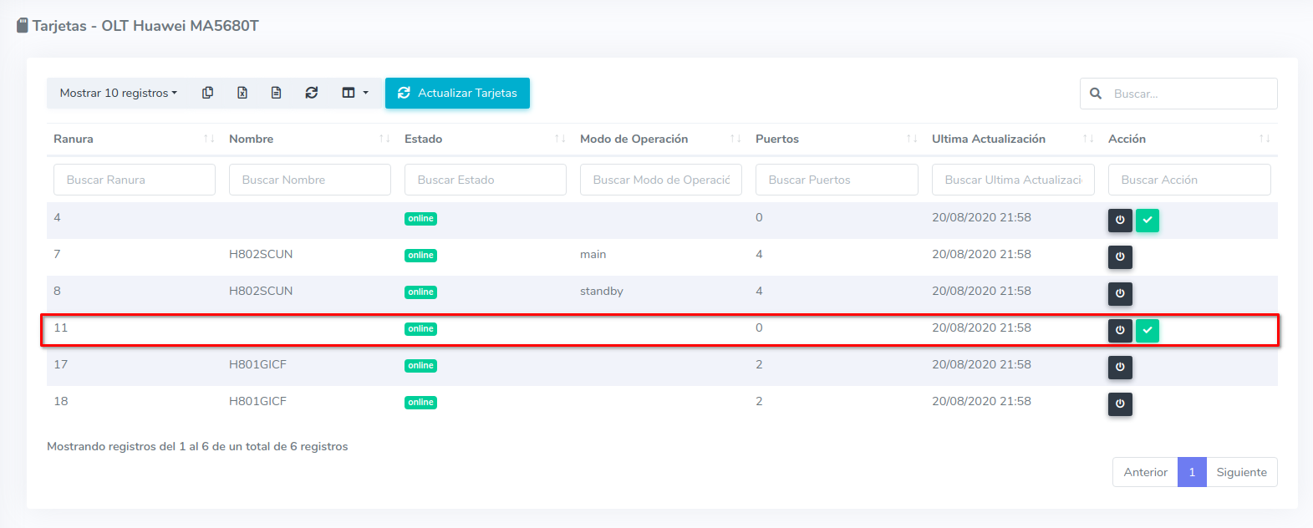Click the Actualizar Tarjetas button

[x=457, y=93]
